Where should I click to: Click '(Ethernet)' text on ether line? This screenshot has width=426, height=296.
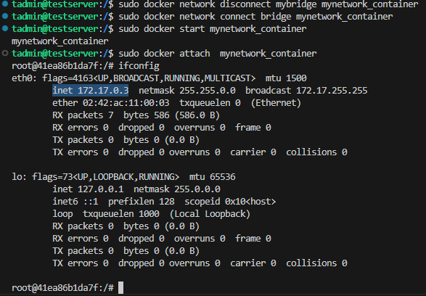(276, 103)
